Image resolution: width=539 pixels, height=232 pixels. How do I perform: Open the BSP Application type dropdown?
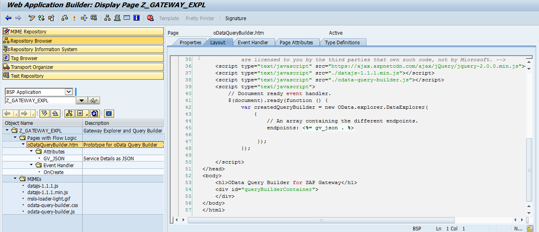pos(69,92)
